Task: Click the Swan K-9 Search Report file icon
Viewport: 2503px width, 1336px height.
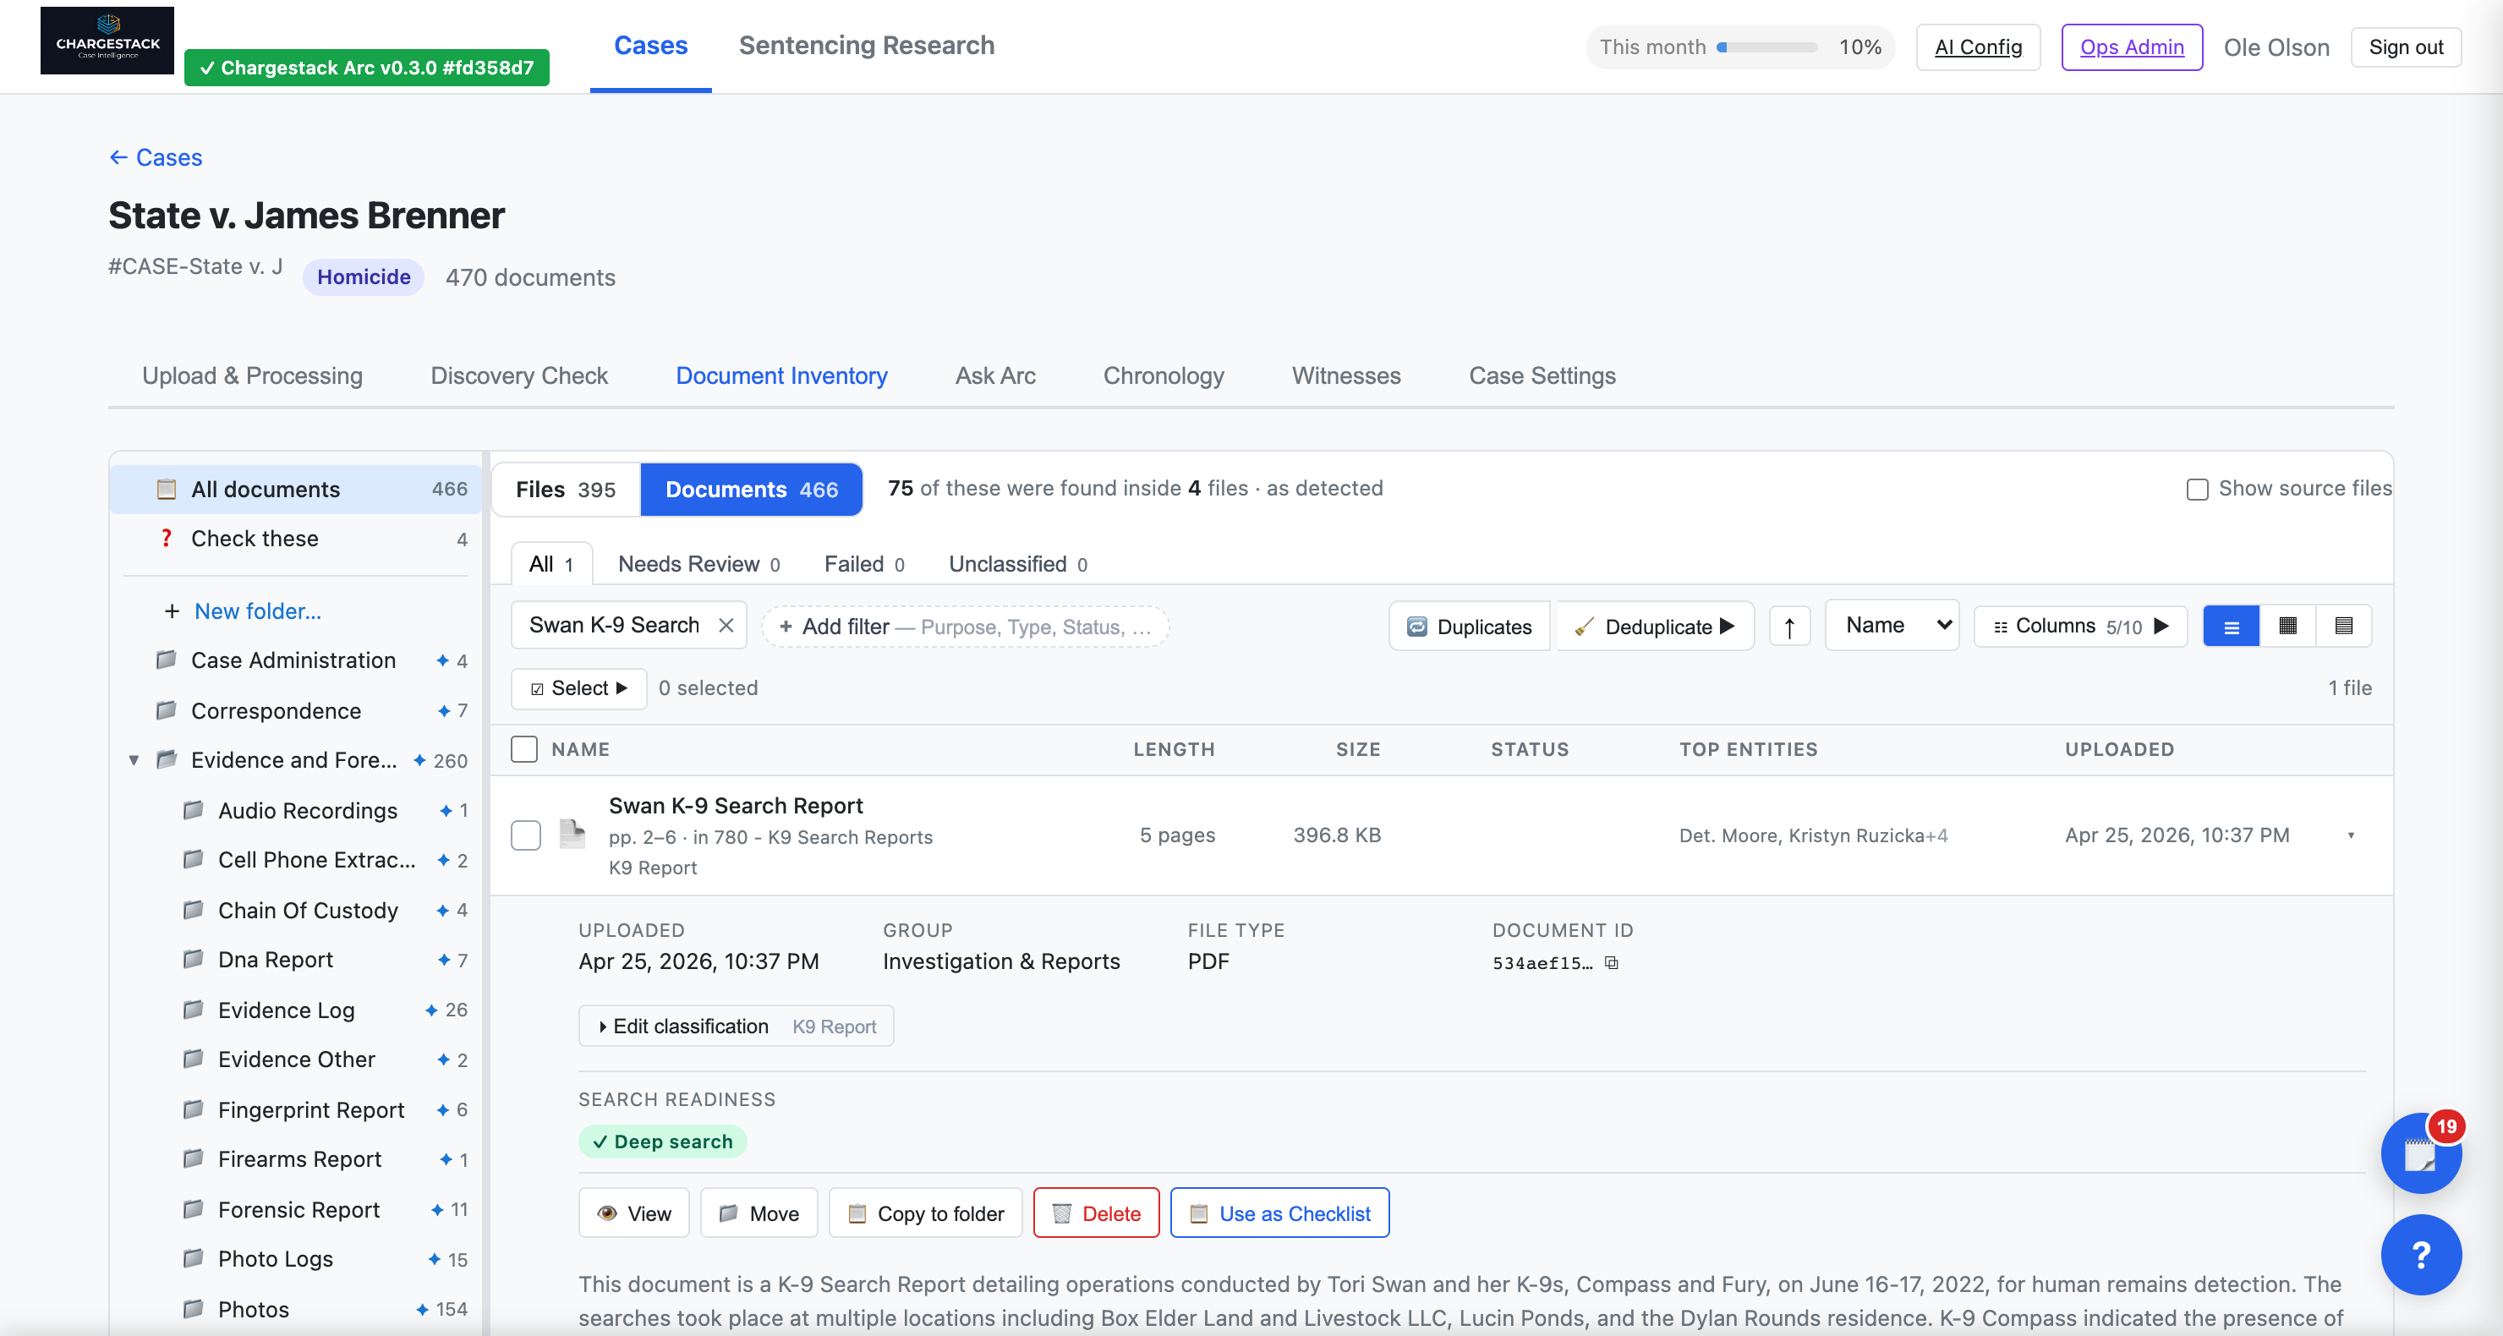Action: click(x=572, y=835)
